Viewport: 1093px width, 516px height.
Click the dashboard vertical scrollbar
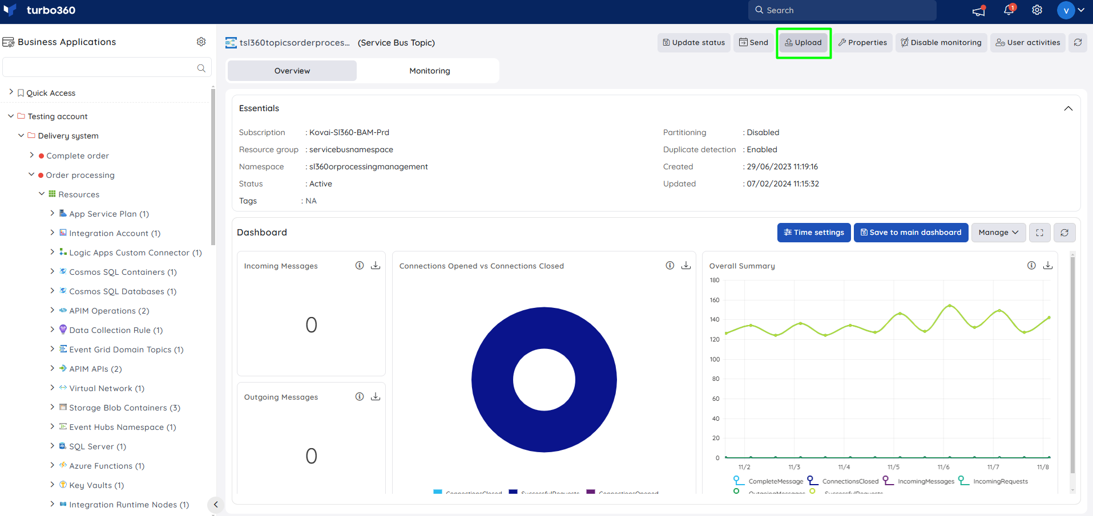pos(1072,365)
